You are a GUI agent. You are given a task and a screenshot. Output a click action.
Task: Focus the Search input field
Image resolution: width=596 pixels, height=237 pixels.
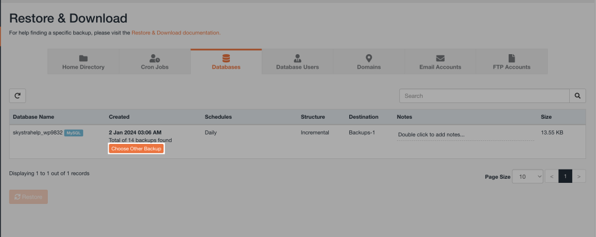[484, 95]
